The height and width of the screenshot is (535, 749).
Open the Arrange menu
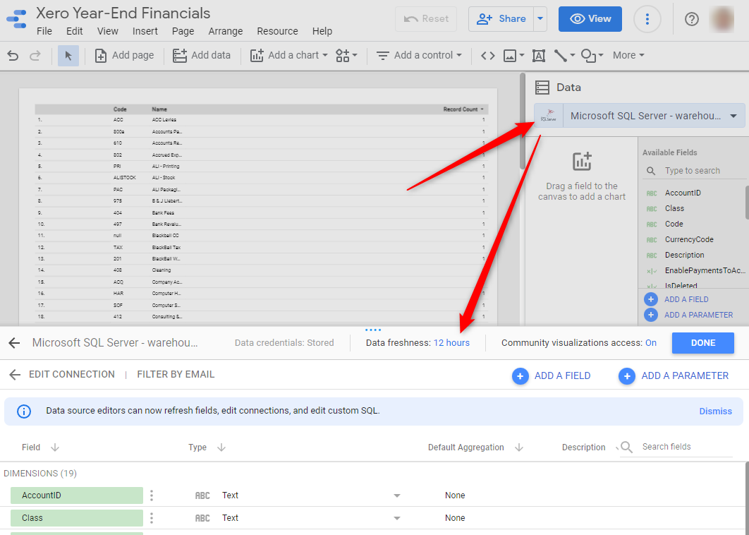click(x=226, y=31)
